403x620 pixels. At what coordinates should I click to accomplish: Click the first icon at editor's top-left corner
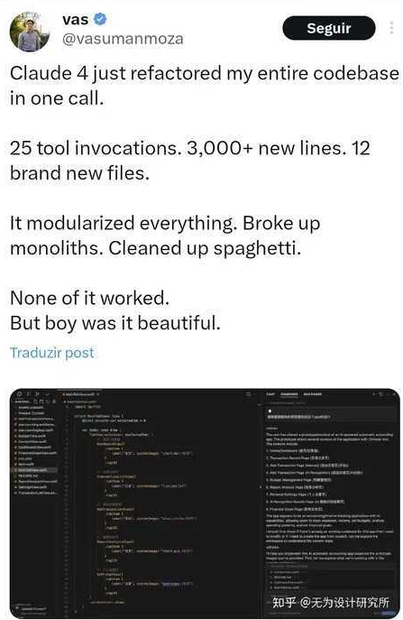point(19,394)
